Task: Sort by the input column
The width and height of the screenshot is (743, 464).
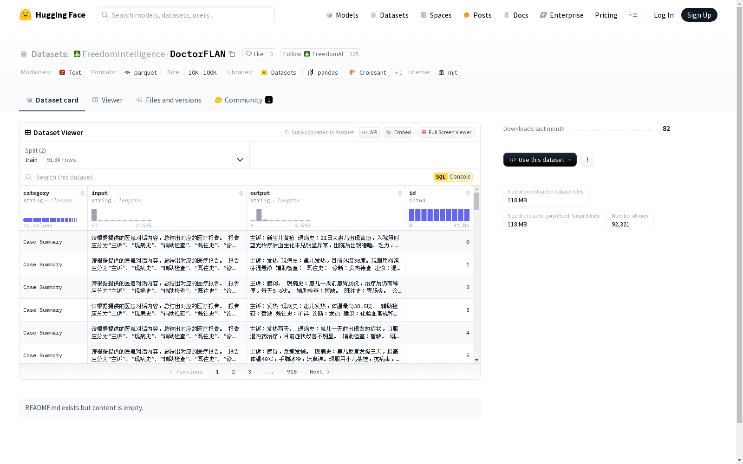Action: (x=241, y=193)
